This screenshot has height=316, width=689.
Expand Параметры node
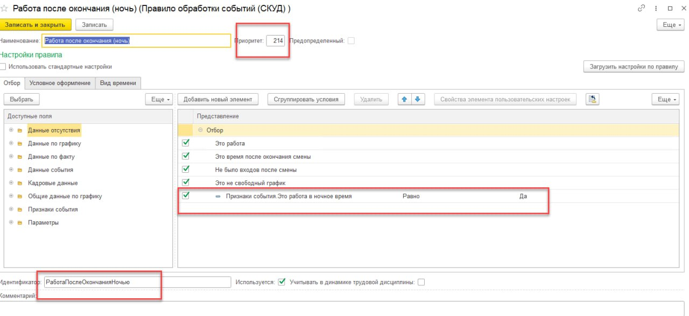pyautogui.click(x=11, y=222)
